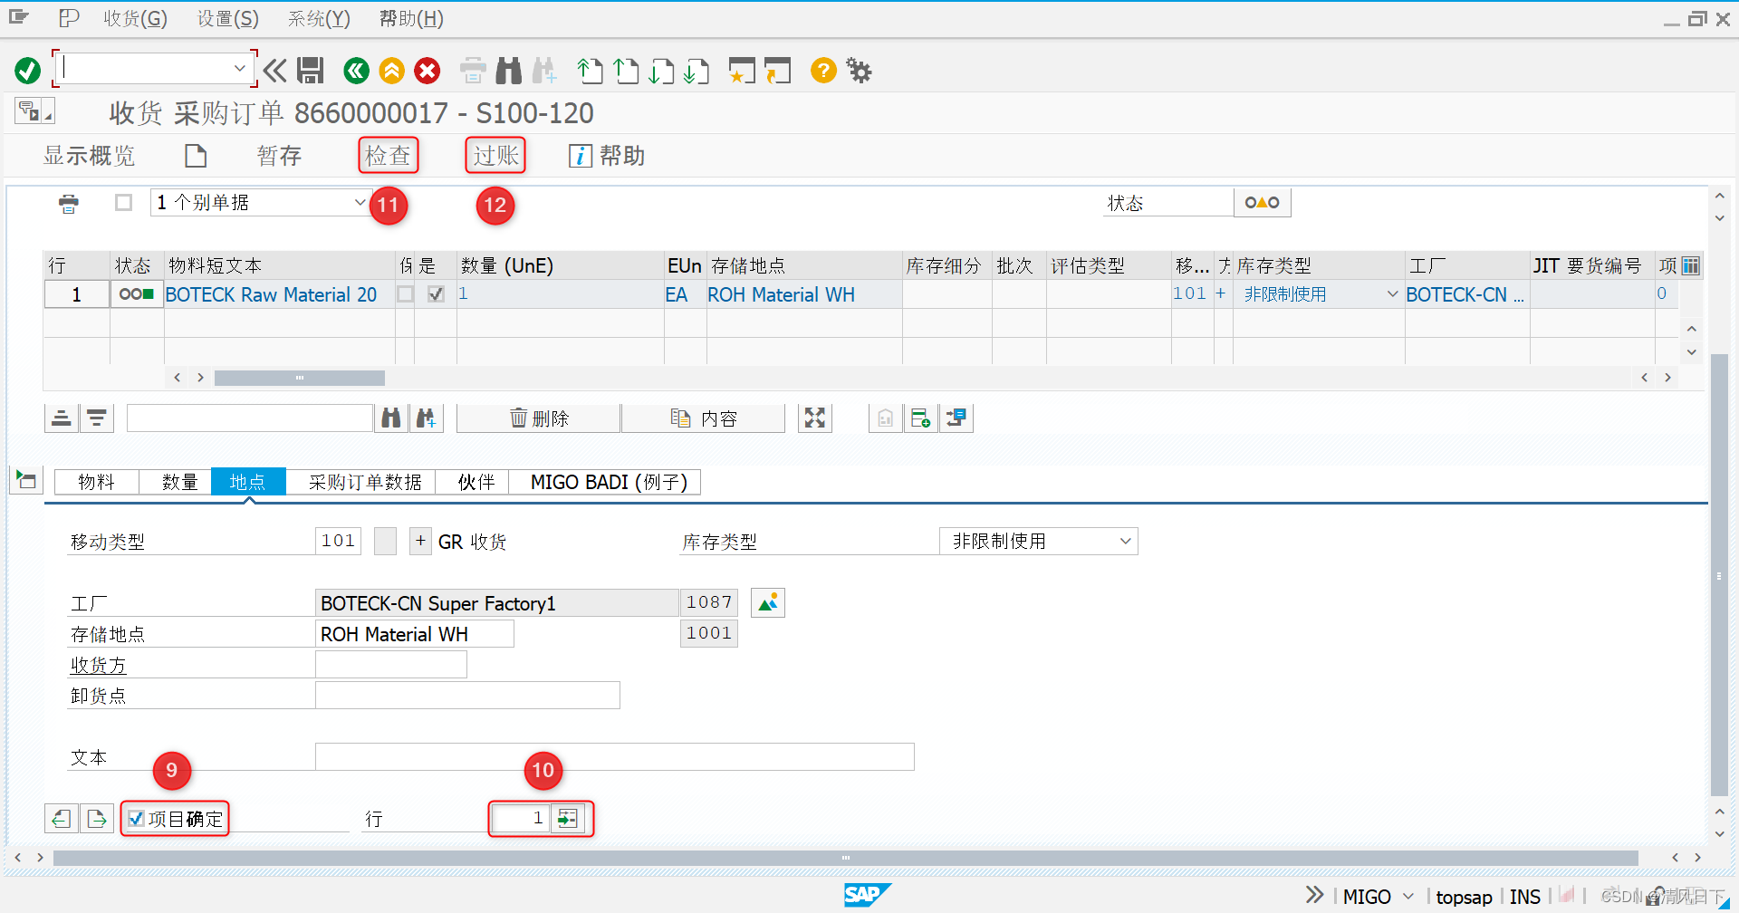Image resolution: width=1739 pixels, height=913 pixels.
Task: Click the Last page icon
Action: coord(697,70)
